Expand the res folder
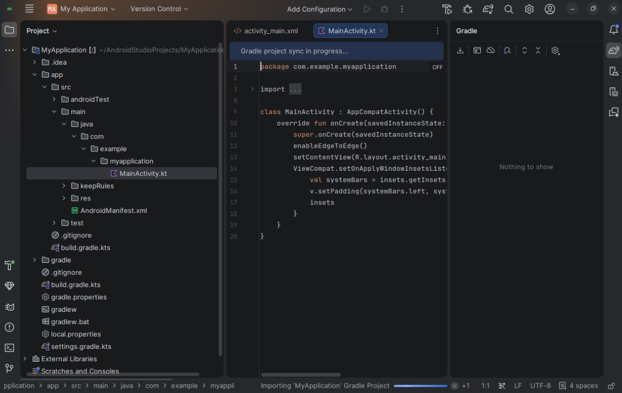The width and height of the screenshot is (622, 393). 64,198
